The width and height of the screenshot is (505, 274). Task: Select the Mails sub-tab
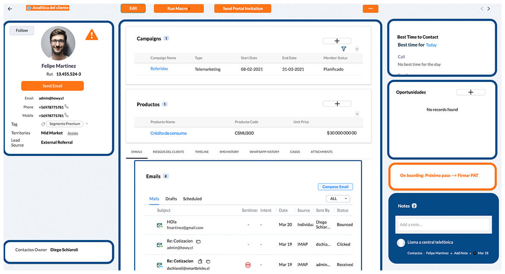click(x=154, y=199)
